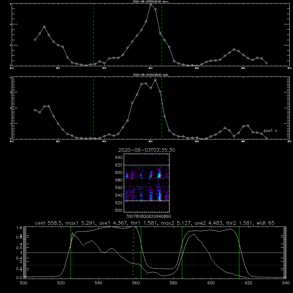The width and height of the screenshot is (293, 293).
Task: Select the highest peak diamond in dusk plot
Action: point(155,80)
